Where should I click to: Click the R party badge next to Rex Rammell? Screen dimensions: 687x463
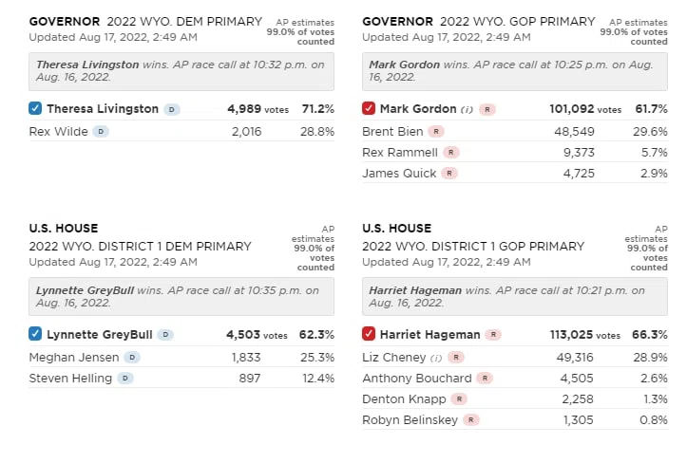[x=450, y=153]
